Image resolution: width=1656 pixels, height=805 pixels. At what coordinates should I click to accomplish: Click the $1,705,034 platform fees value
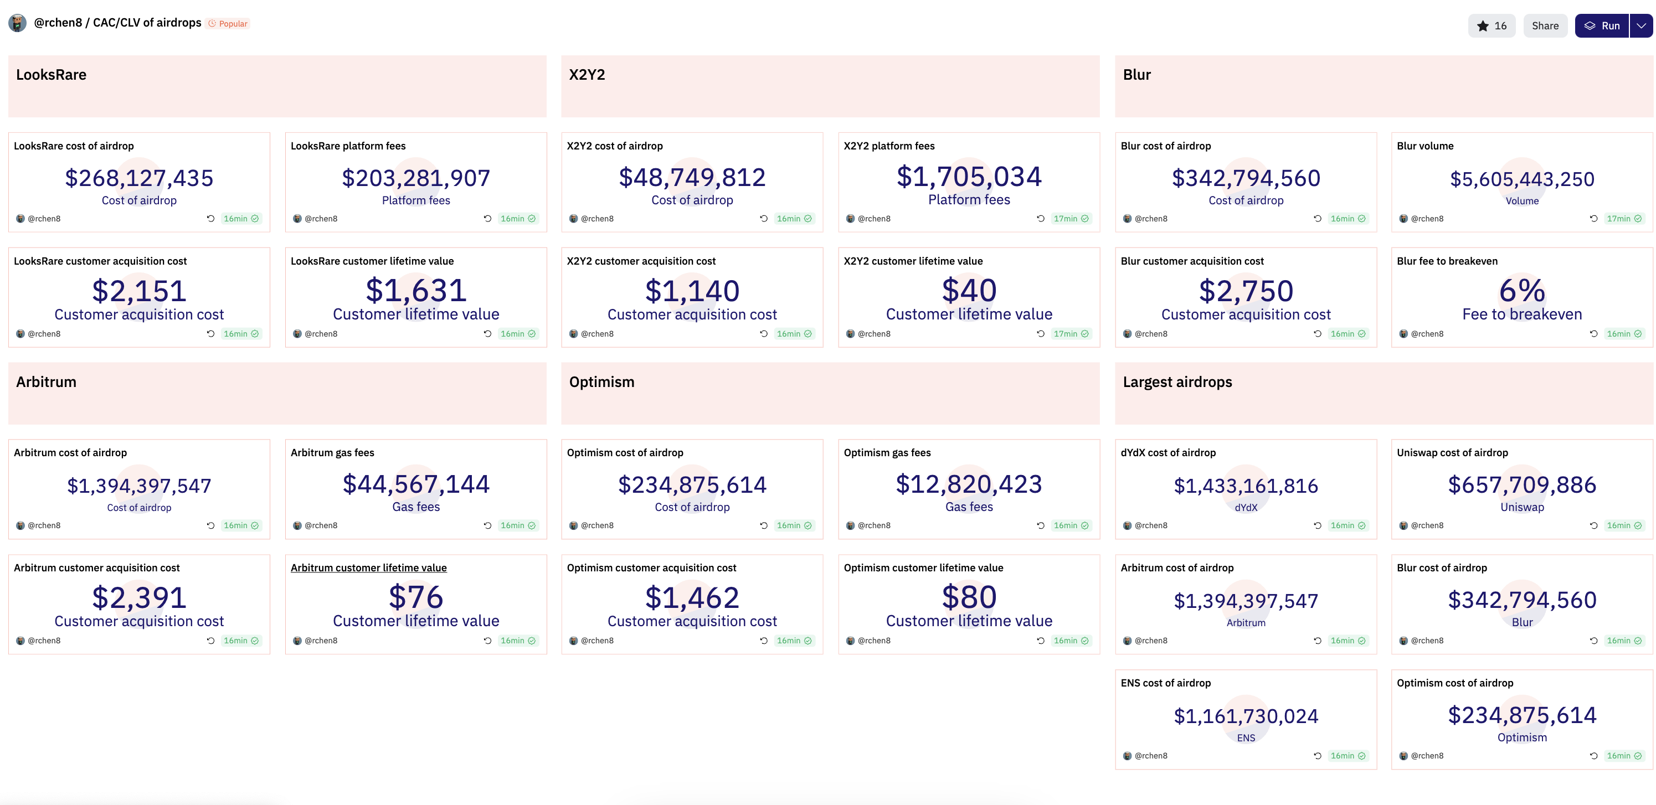(969, 177)
